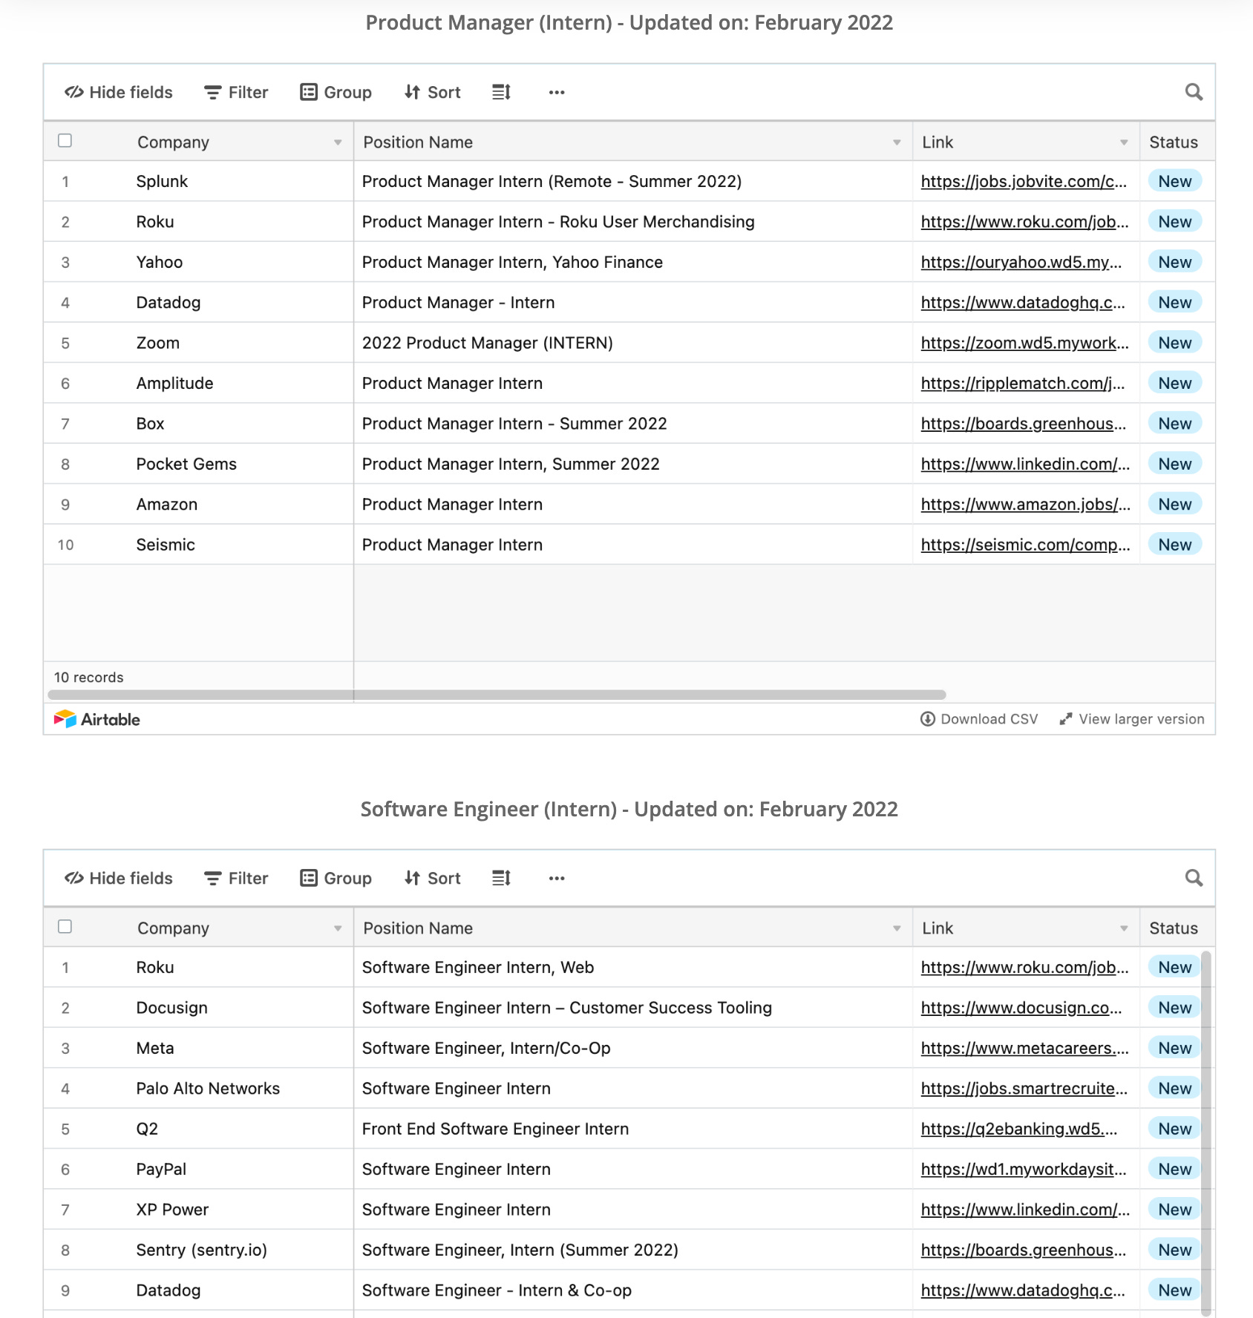Select Pocket Gems company cell

(198, 465)
